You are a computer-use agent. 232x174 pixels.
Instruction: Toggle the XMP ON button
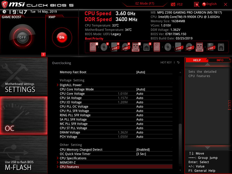[62, 37]
